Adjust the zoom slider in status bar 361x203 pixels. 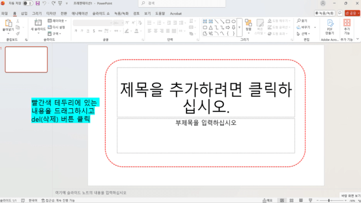(329, 200)
